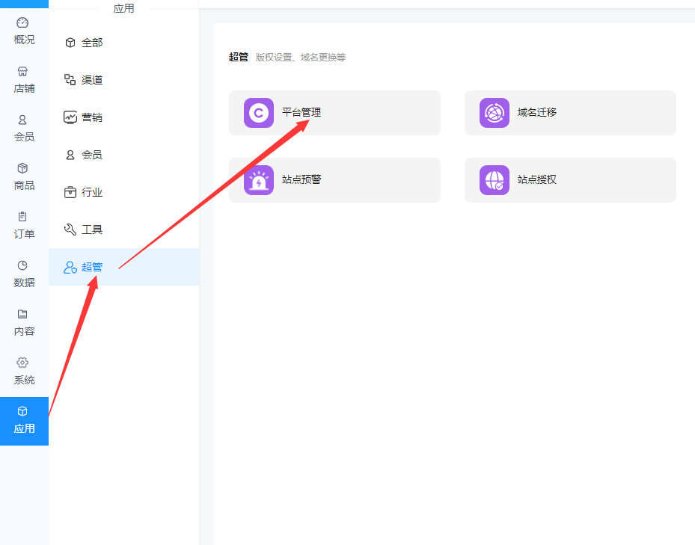Go to 内容 label in main sidebar
The width and height of the screenshot is (695, 545).
[x=24, y=331]
